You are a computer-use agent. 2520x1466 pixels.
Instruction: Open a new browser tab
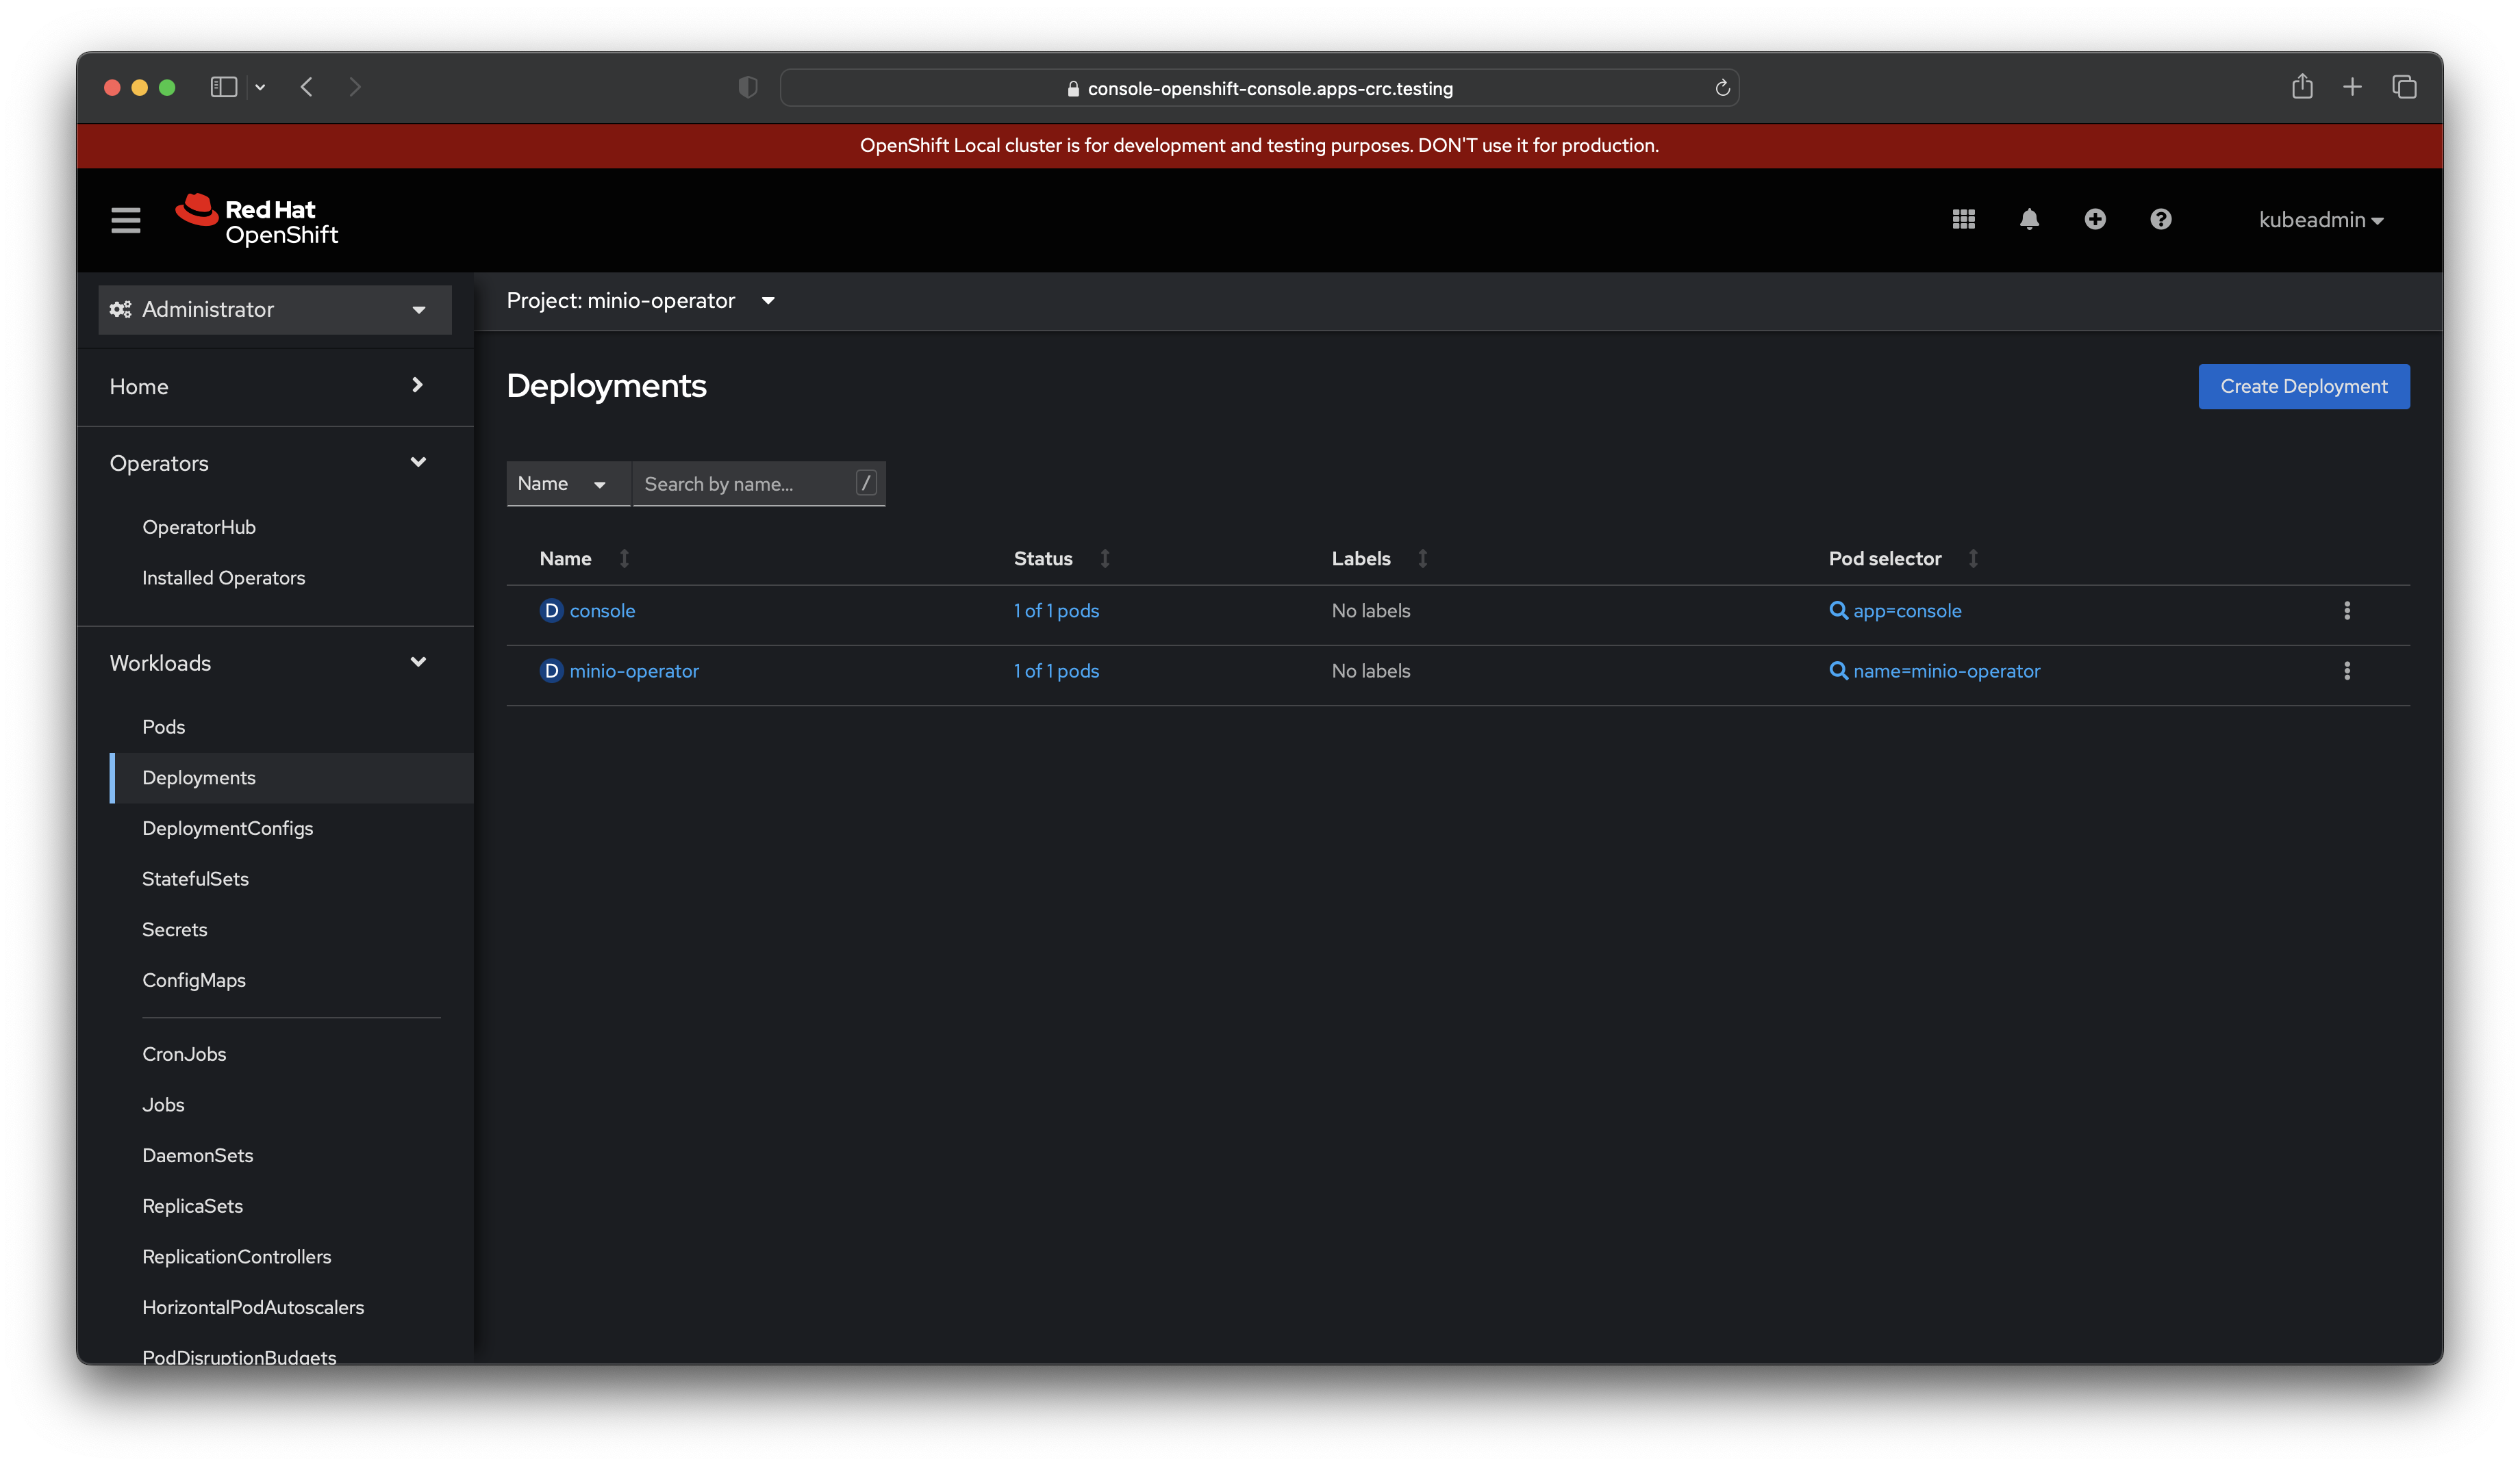coord(2352,87)
